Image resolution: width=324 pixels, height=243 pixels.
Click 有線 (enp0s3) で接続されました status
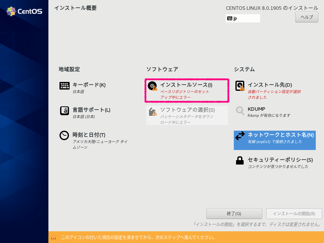point(275,141)
